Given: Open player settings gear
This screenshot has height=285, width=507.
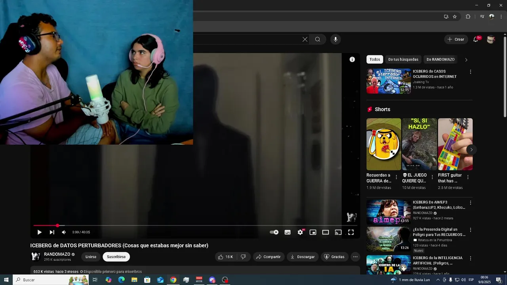Looking at the screenshot, I should pyautogui.click(x=300, y=232).
